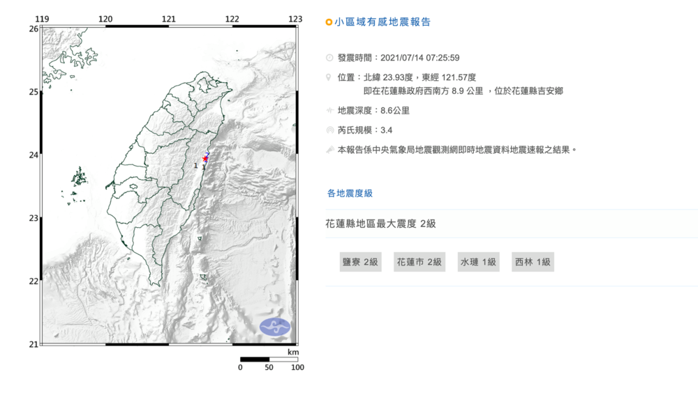Click the blue intensity 2 marker above the epicenter
Image resolution: width=698 pixels, height=395 pixels.
207,153
